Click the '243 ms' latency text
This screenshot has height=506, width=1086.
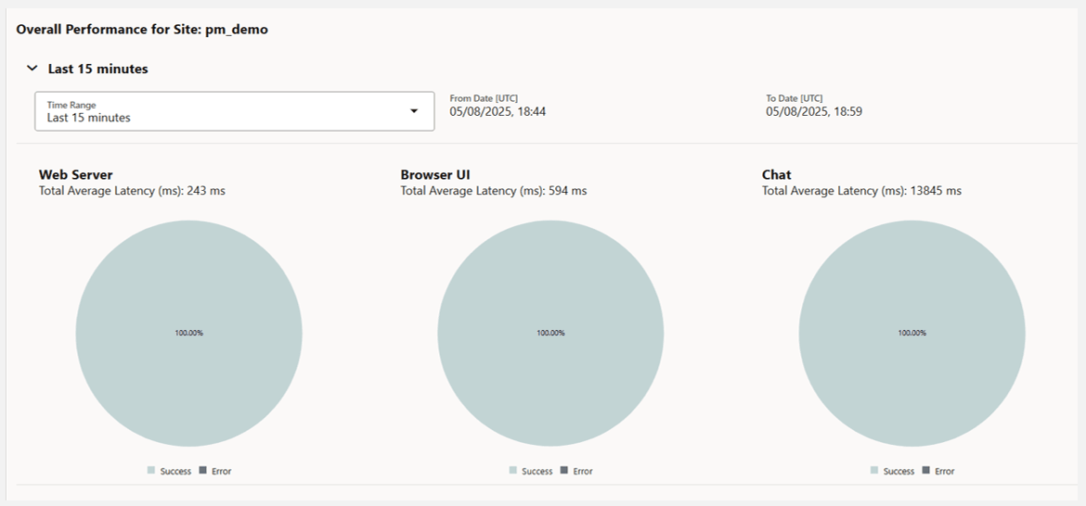click(206, 191)
